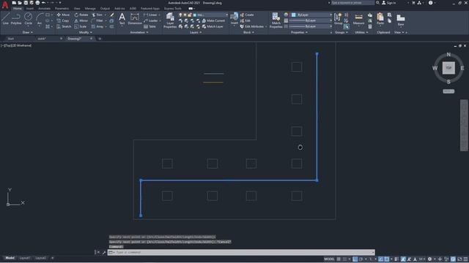Click the Rotate tool

pos(81,15)
